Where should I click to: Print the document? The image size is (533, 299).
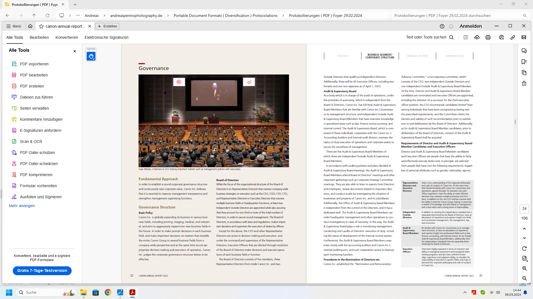click(x=488, y=37)
